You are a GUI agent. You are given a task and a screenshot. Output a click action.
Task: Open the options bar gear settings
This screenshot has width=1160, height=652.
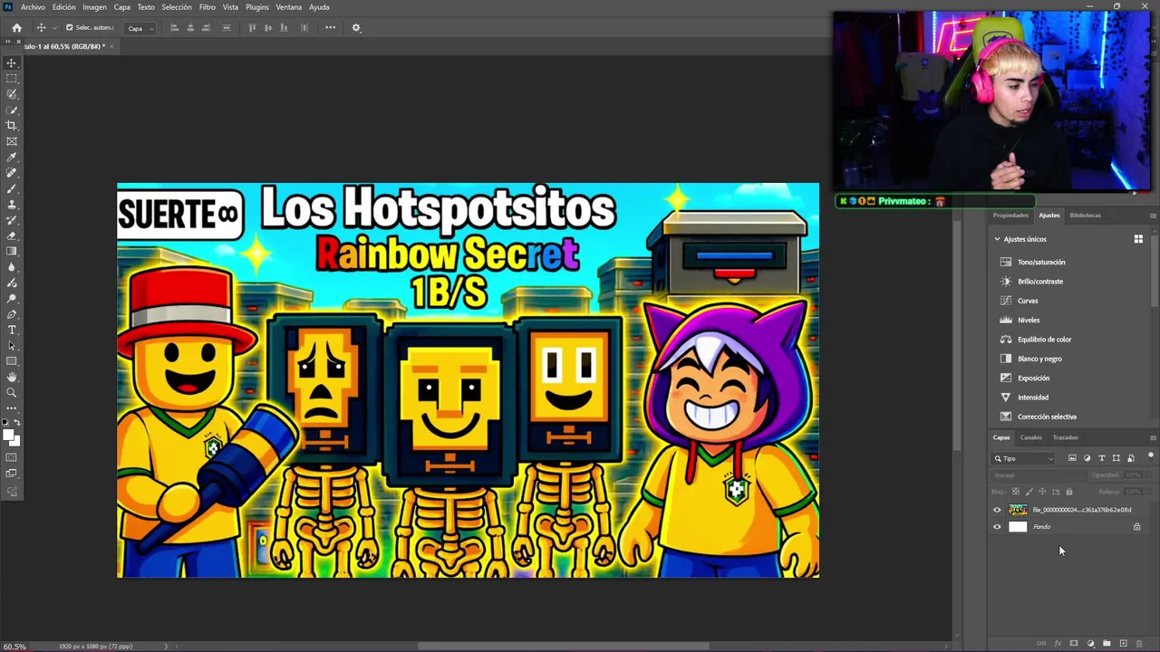click(x=356, y=28)
